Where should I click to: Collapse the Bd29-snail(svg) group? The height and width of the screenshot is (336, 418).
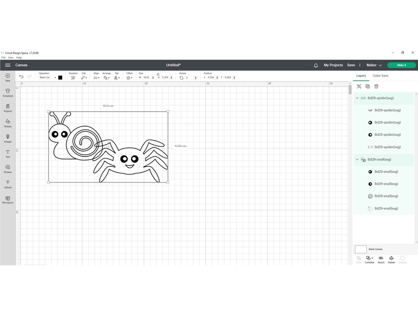pyautogui.click(x=357, y=159)
